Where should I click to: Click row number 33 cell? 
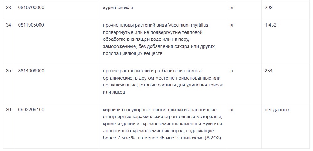click(x=8, y=8)
